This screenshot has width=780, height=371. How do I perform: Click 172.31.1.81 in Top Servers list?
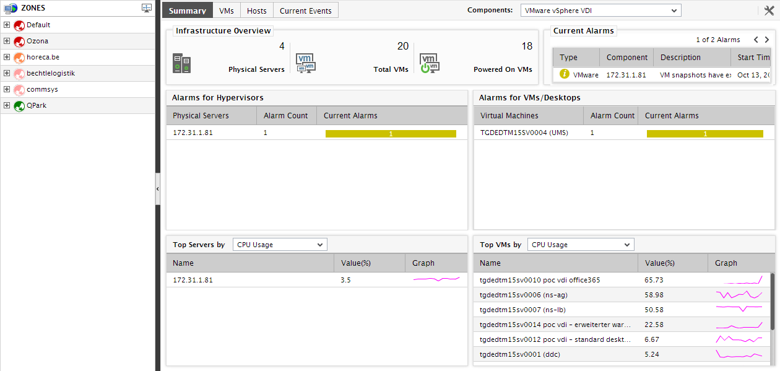click(x=193, y=280)
